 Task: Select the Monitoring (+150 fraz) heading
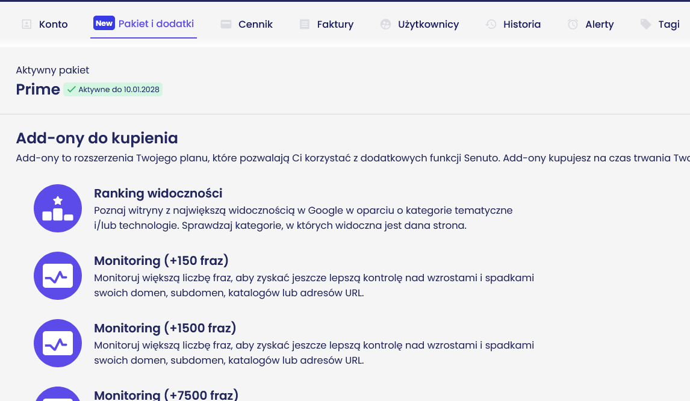point(161,261)
